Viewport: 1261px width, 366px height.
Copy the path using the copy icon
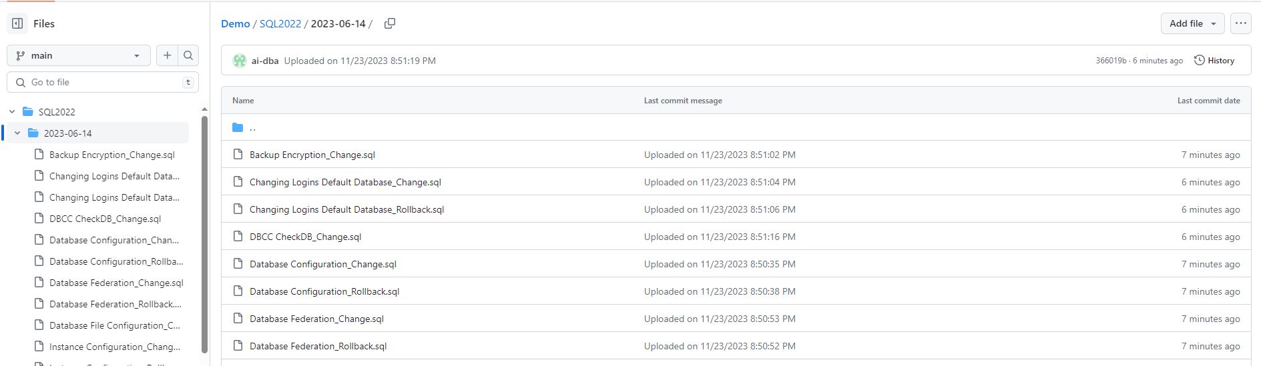pyautogui.click(x=390, y=23)
